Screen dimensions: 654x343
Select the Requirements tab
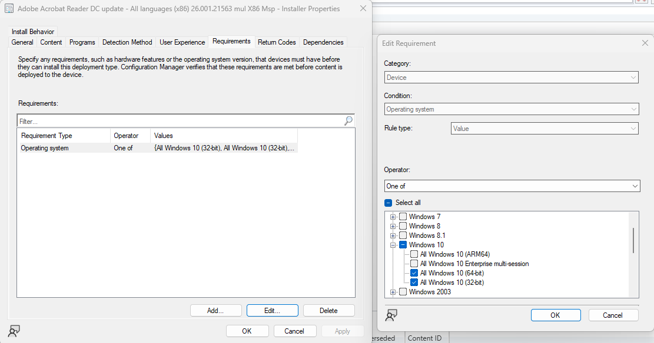point(231,41)
